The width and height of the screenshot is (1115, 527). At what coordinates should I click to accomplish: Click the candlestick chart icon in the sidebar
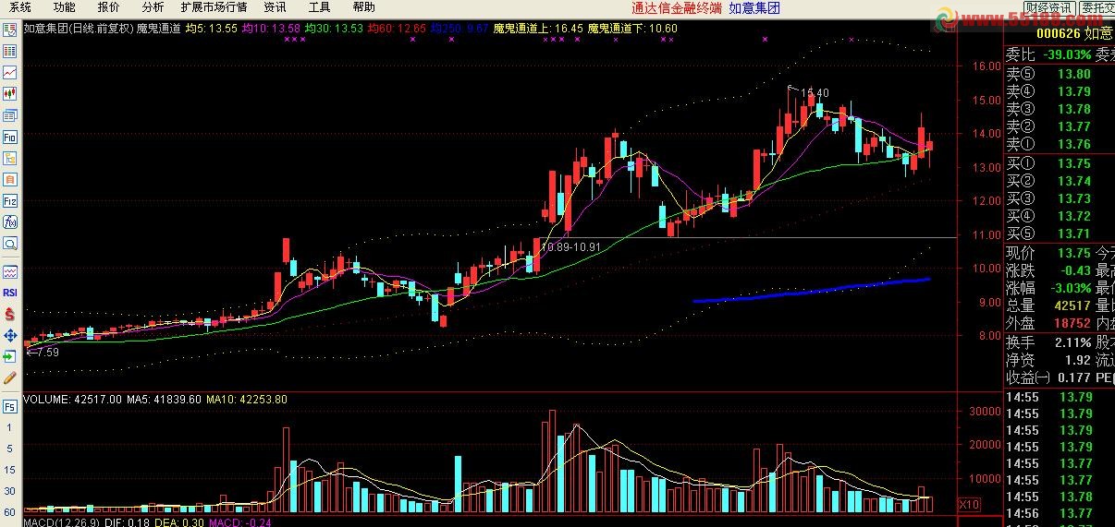coord(10,93)
